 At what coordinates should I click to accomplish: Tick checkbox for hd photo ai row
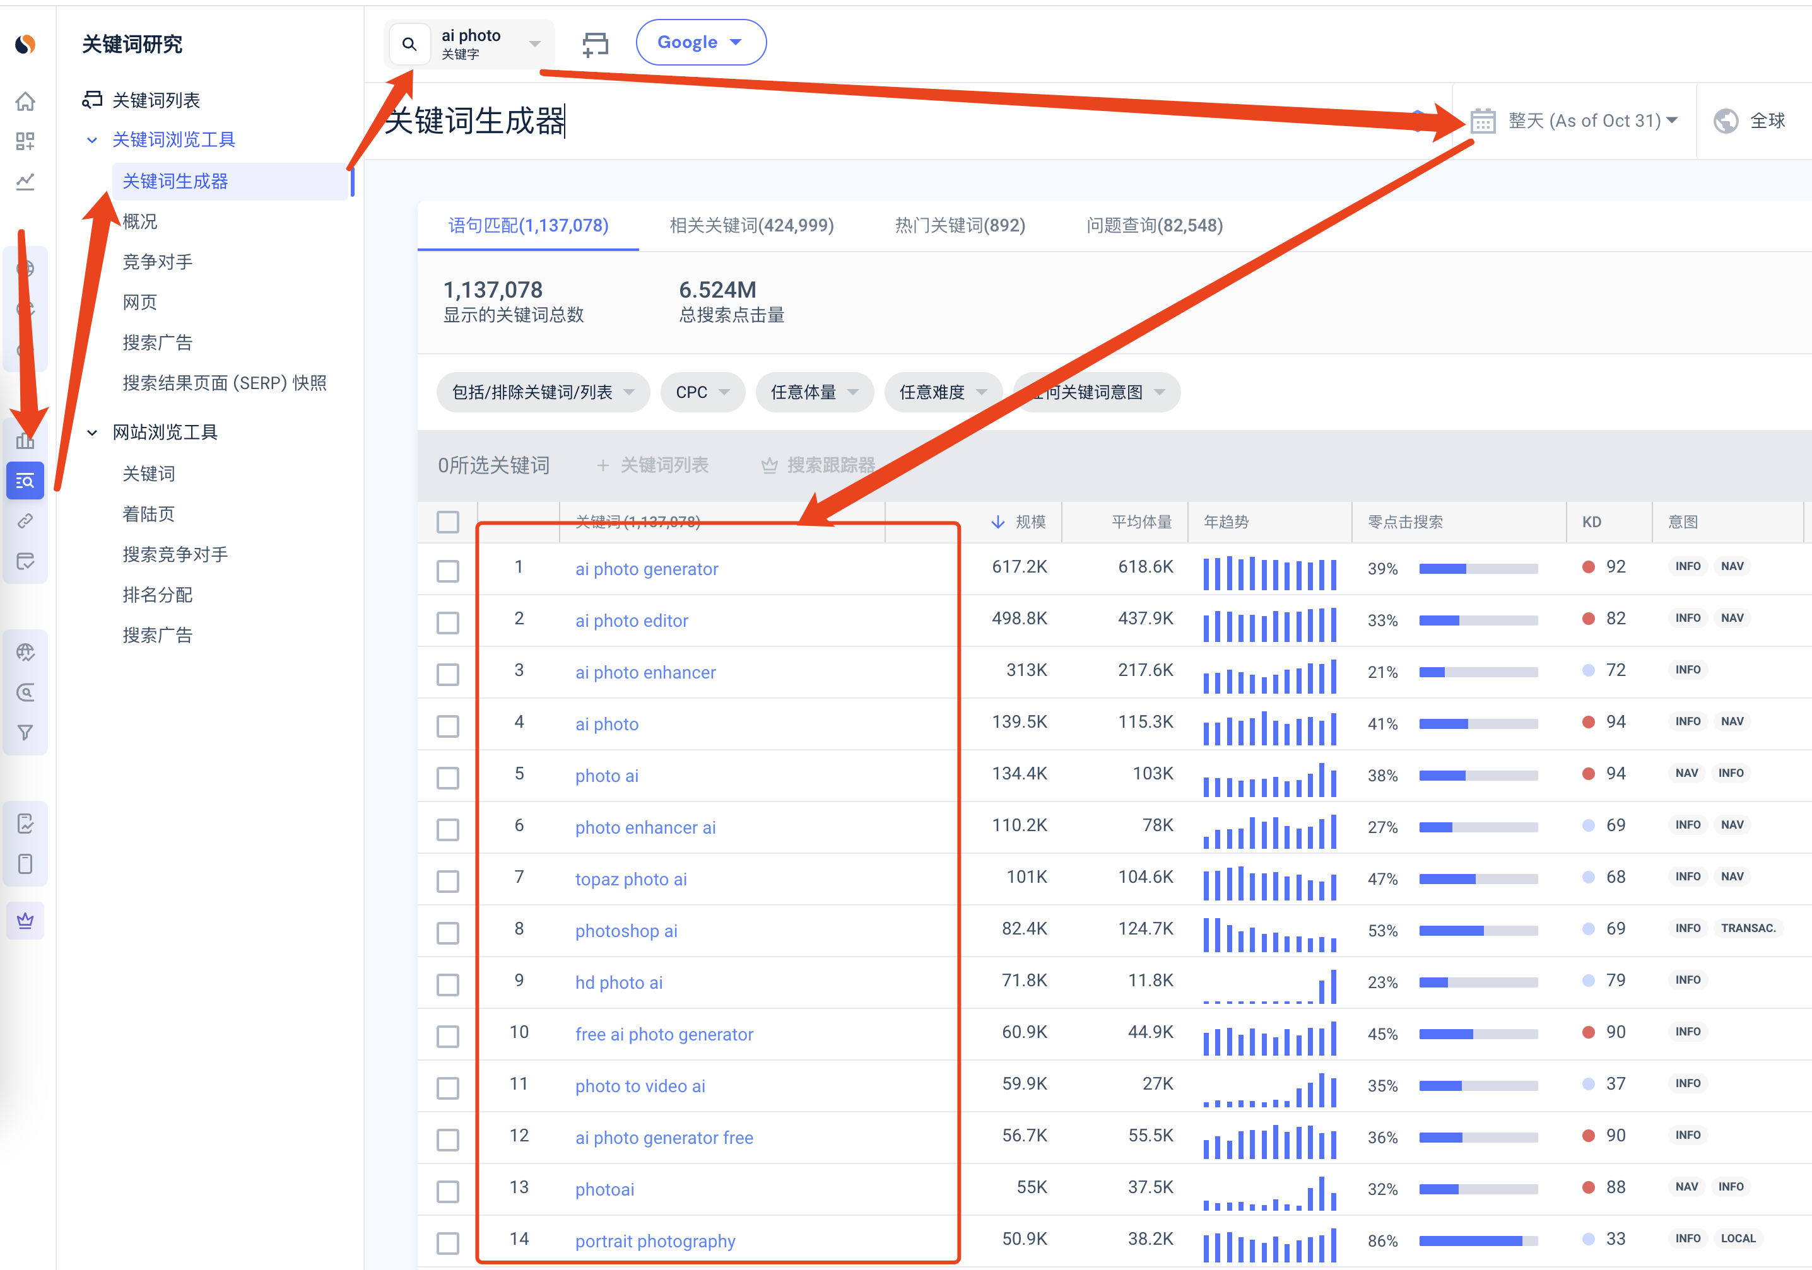click(447, 984)
